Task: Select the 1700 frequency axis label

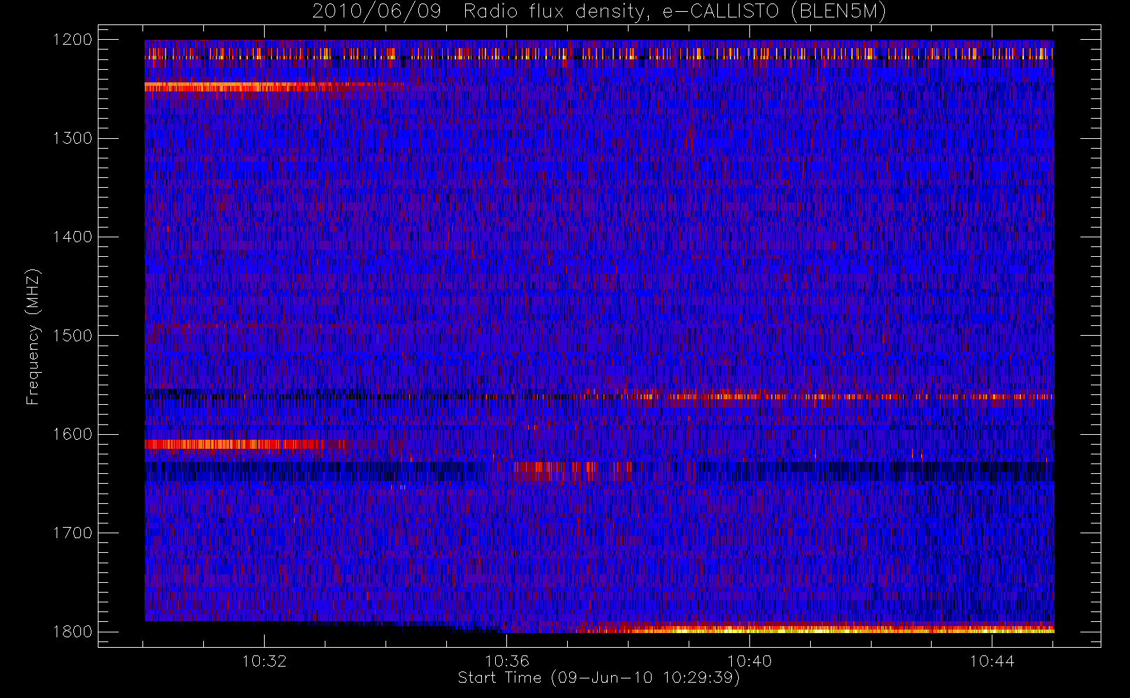Action: [x=73, y=533]
